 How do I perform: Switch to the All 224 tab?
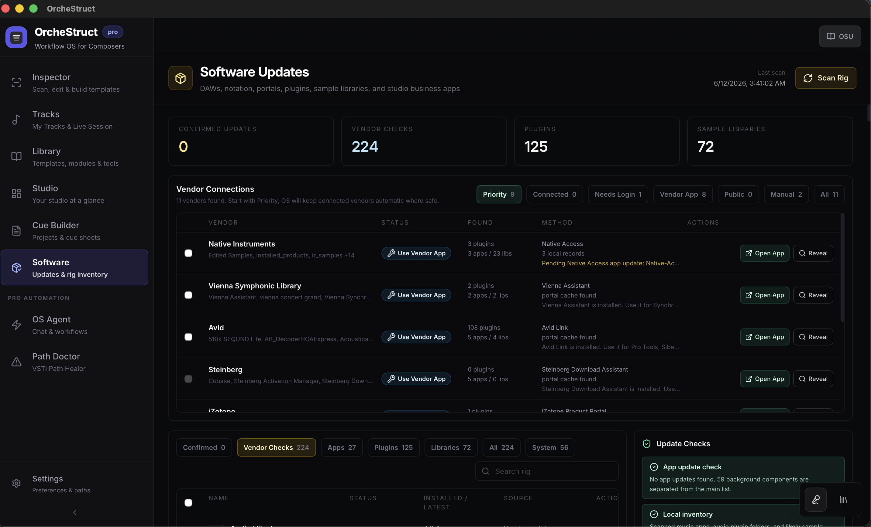(x=502, y=447)
